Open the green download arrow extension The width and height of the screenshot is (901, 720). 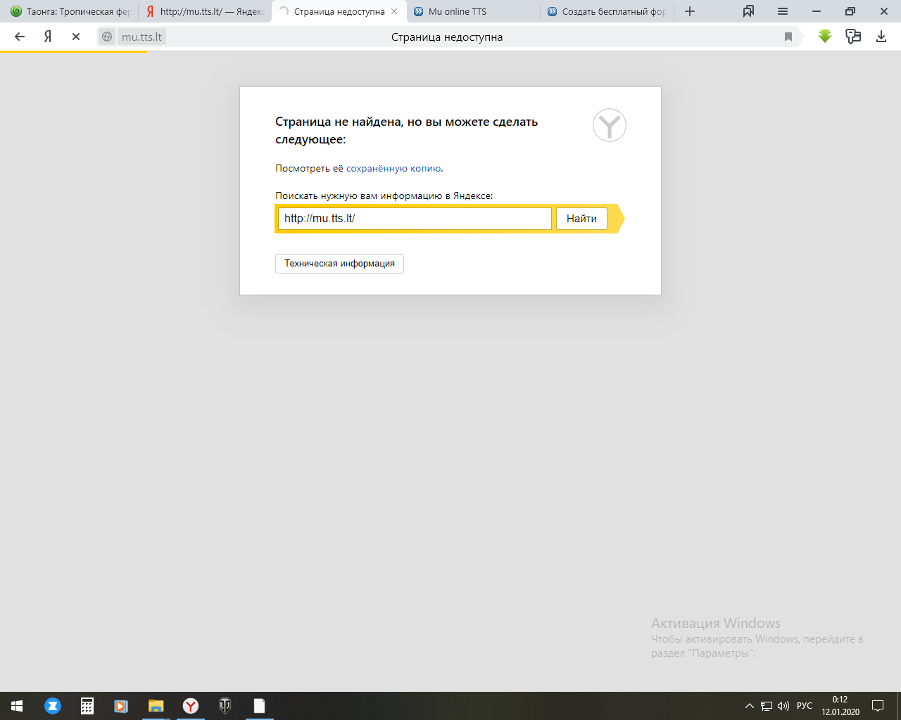click(825, 37)
